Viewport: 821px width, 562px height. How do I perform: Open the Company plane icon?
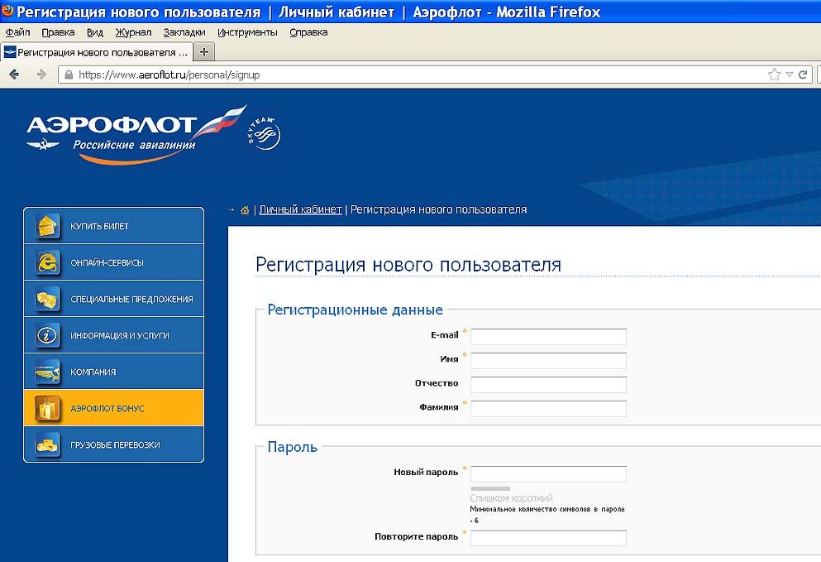[x=47, y=372]
